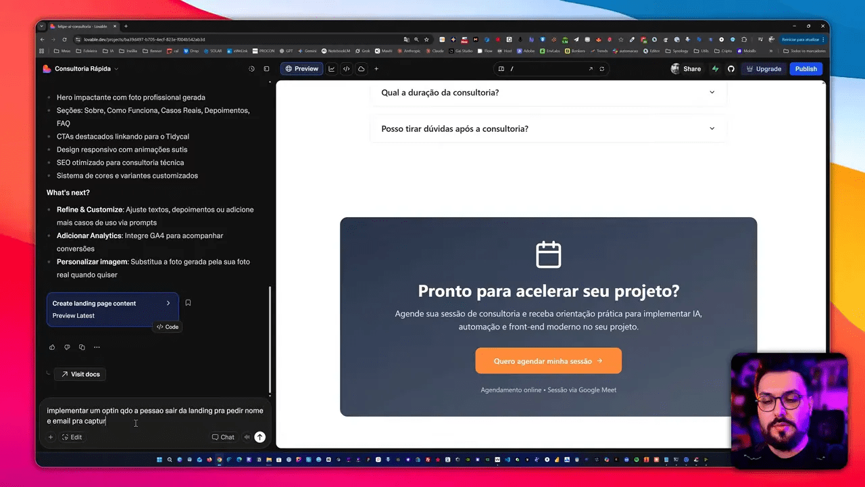Copy the response using the copy icon

pos(82,347)
